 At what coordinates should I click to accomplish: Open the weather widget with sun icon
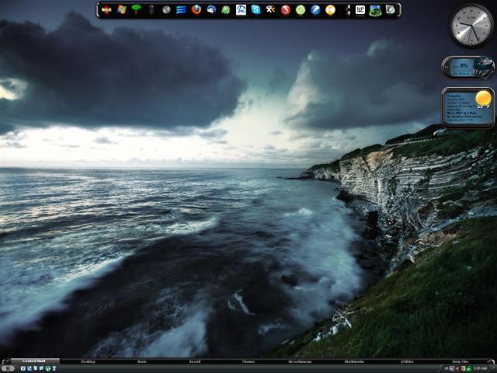click(467, 107)
